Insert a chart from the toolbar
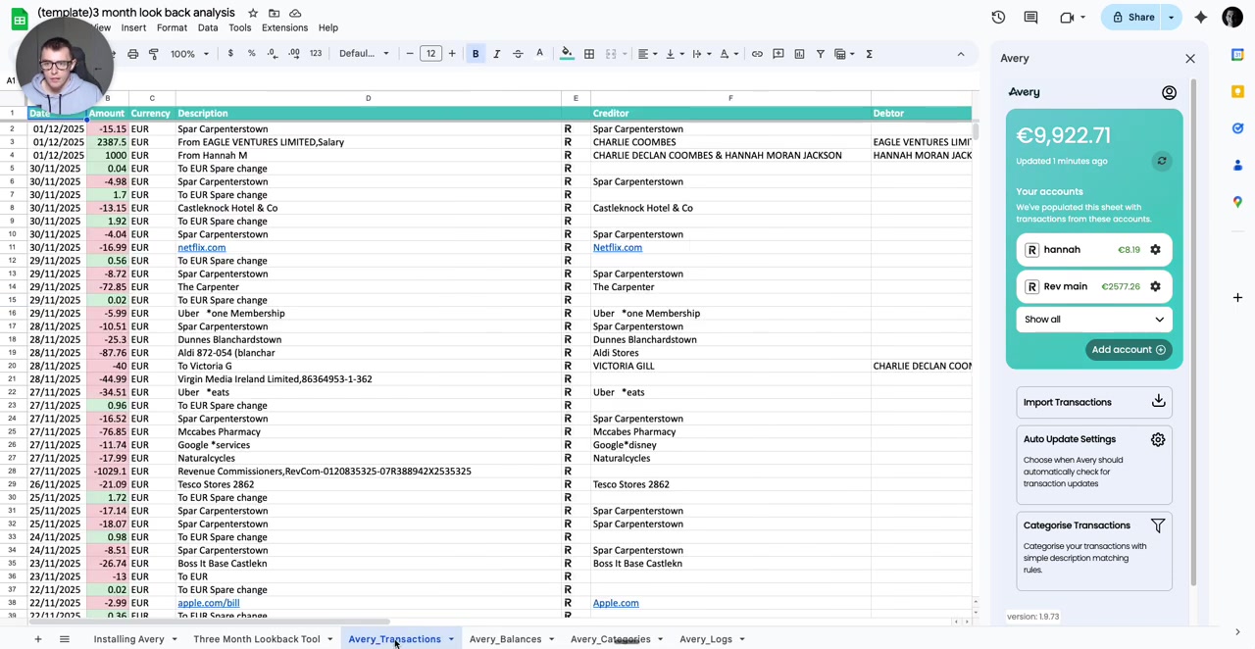1255x649 pixels. pyautogui.click(x=799, y=54)
